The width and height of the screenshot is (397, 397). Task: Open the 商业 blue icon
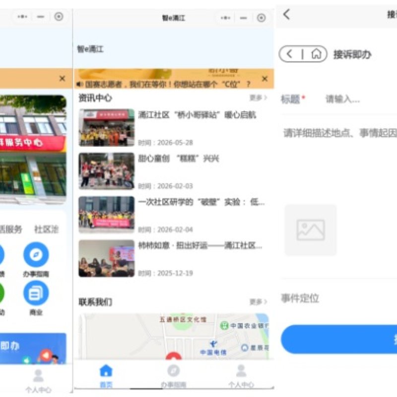click(36, 293)
